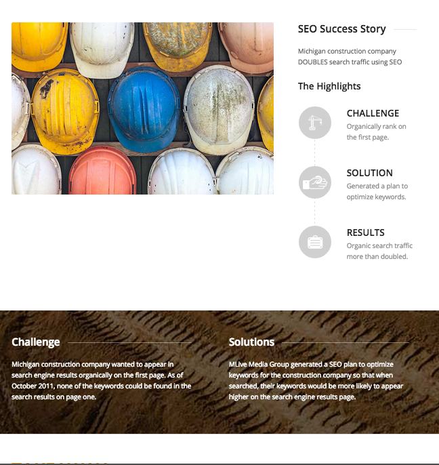439x465 pixels.
Task: Click 'Generated a plan to optimize keywords' text
Action: 377,191
